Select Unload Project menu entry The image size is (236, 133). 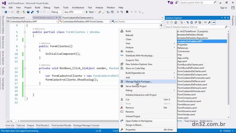click(148, 116)
